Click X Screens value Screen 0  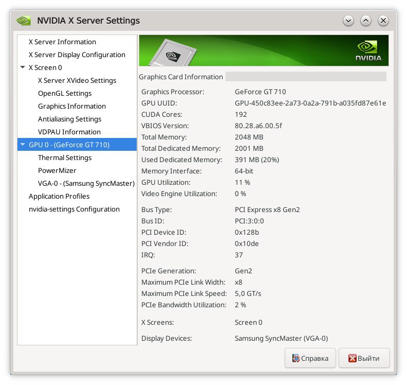248,322
